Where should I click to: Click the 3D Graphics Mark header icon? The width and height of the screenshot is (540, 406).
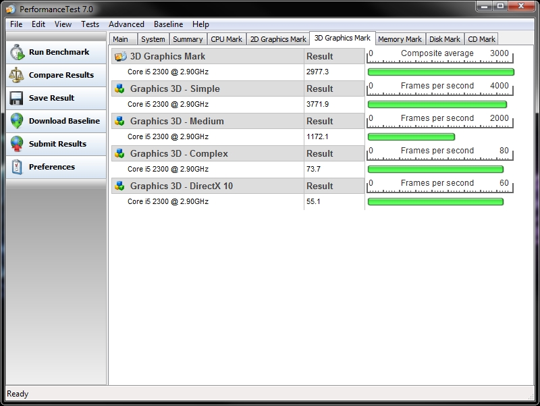coord(121,56)
